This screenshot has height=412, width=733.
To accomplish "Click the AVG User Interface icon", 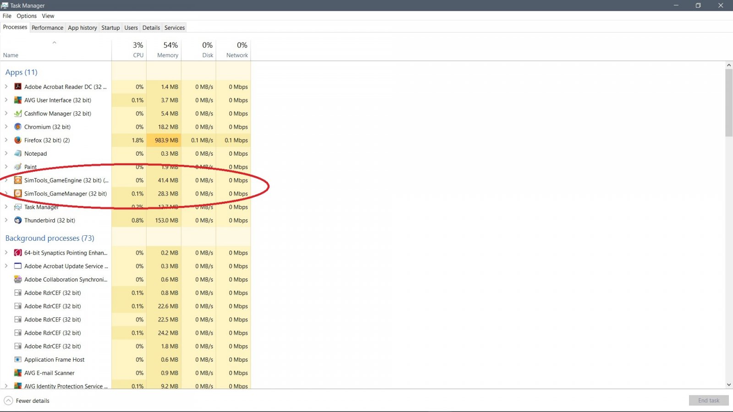I will tap(18, 100).
